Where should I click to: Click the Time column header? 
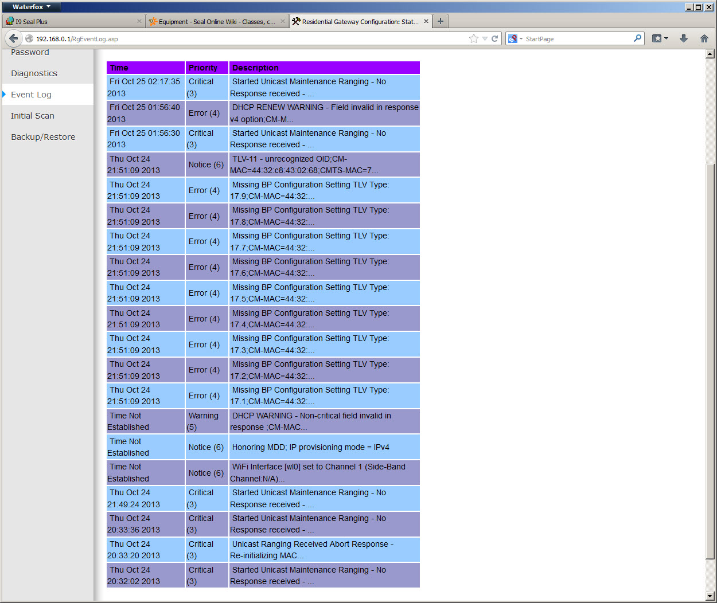(146, 68)
